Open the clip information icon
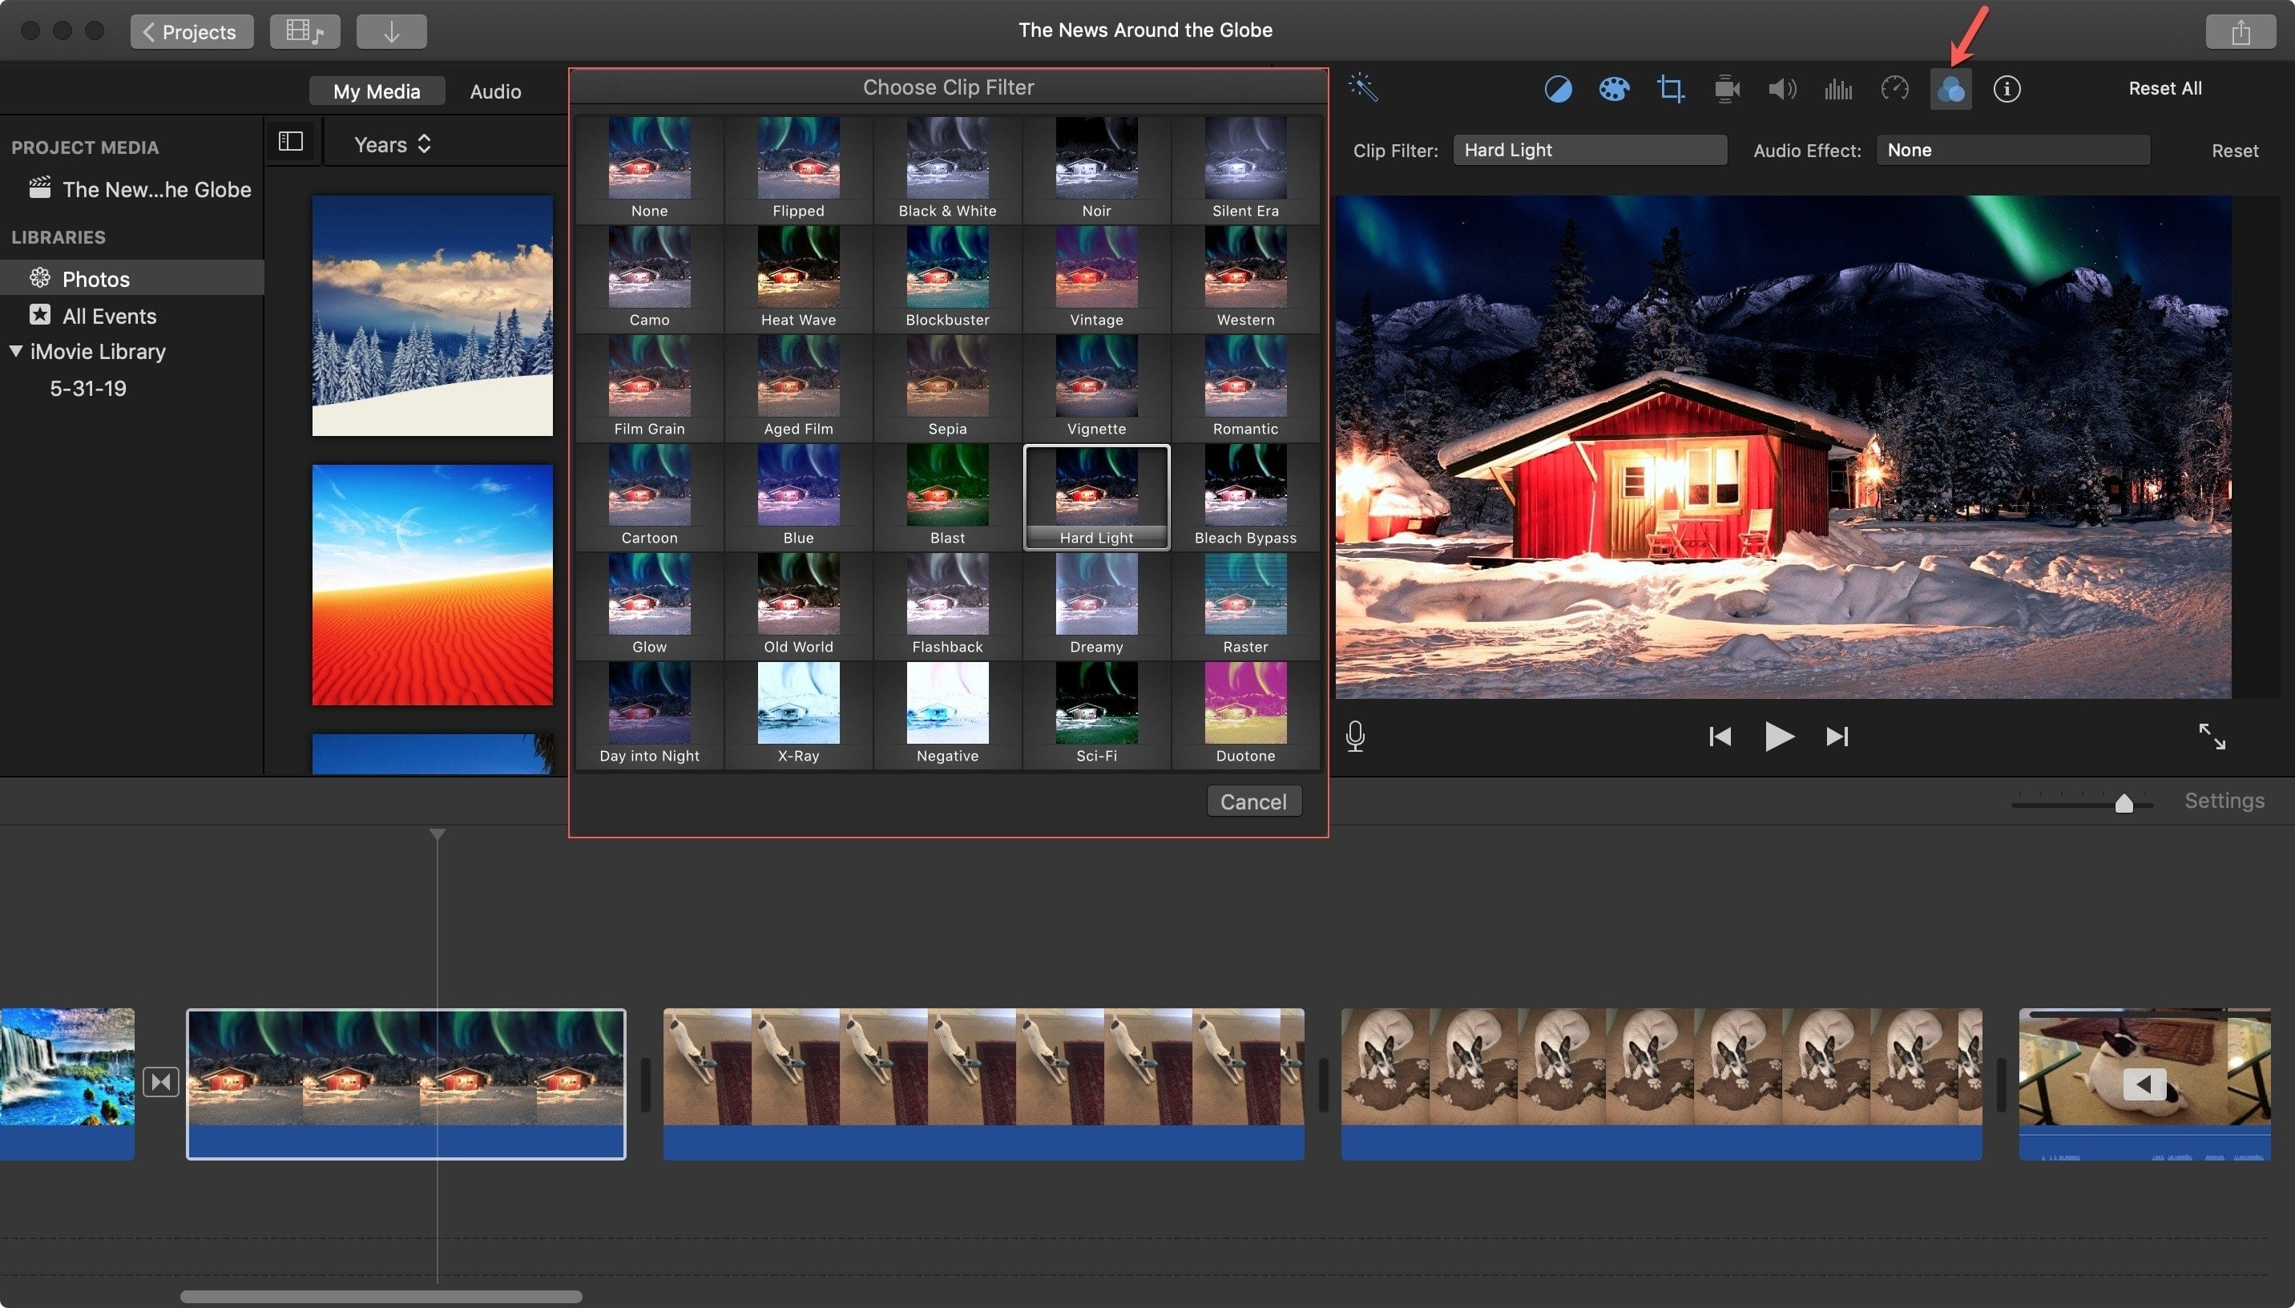 (x=2007, y=89)
